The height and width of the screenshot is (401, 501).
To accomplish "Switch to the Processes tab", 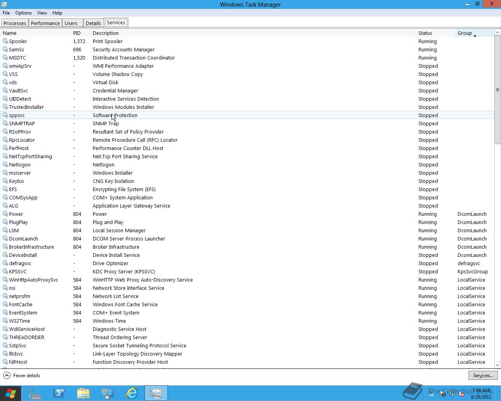I will click(x=15, y=23).
